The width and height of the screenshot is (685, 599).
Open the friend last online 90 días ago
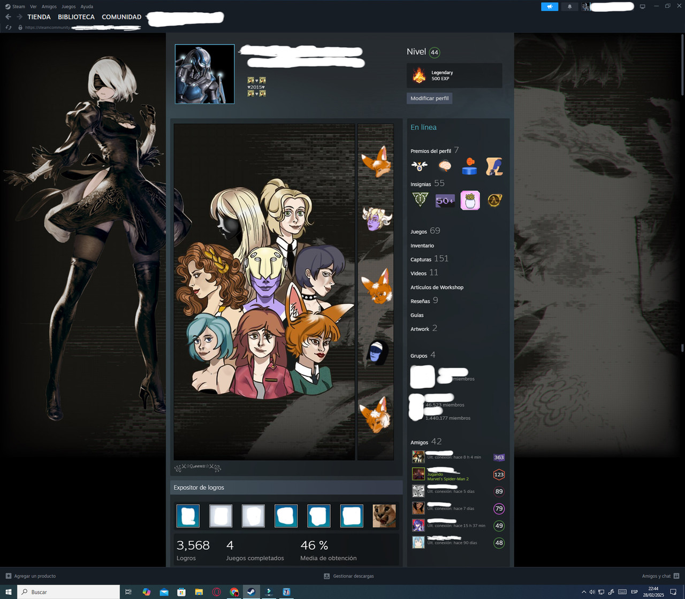(458, 542)
